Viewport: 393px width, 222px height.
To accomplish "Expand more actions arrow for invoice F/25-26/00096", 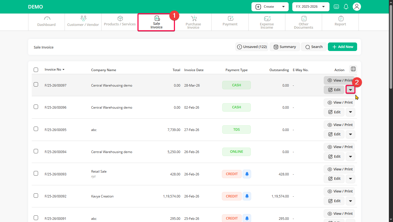I will (x=350, y=112).
